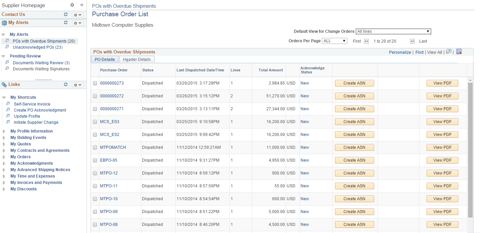The width and height of the screenshot is (480, 233).
Task: Download the grid data to Excel
Action: coord(459,51)
